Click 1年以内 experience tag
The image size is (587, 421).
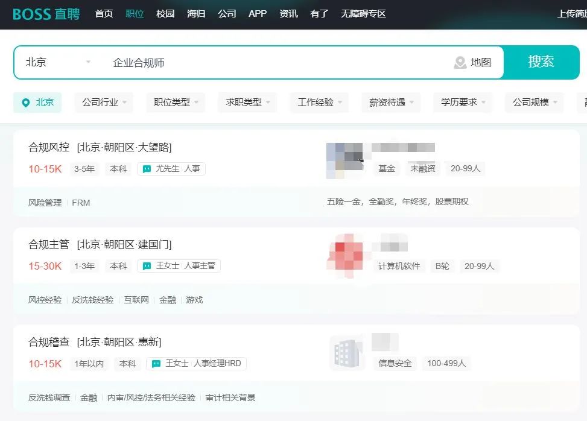(89, 364)
